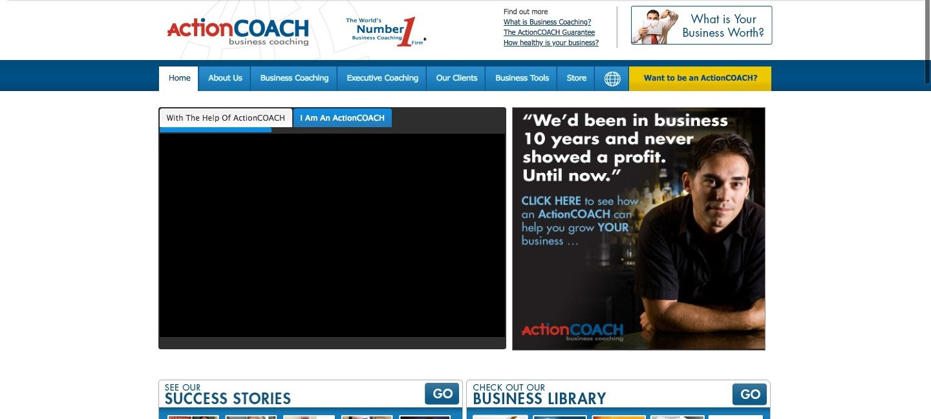Screen dimensions: 931x419
Task: Select Executive Coaching in the navigation bar
Action: tap(382, 78)
